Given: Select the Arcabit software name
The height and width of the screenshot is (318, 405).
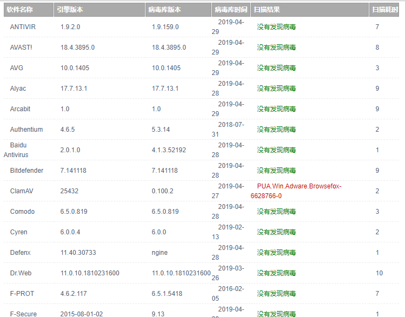Looking at the screenshot, I should [20, 109].
